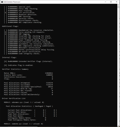Click 'Pool Allocations Failed Deliberately:' label

22,94
